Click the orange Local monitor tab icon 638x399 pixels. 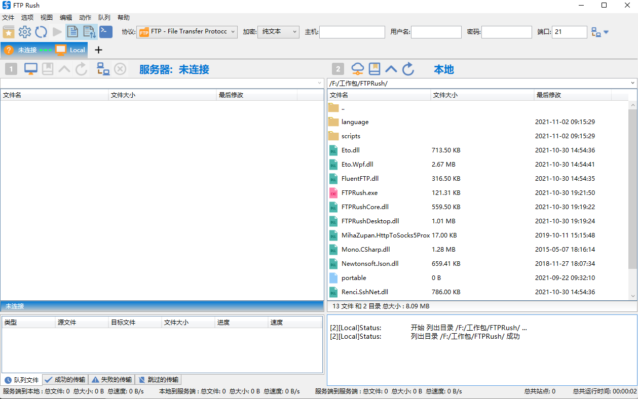pyautogui.click(x=61, y=50)
